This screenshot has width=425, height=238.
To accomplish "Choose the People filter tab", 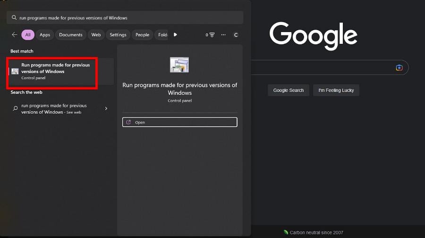I will 142,34.
